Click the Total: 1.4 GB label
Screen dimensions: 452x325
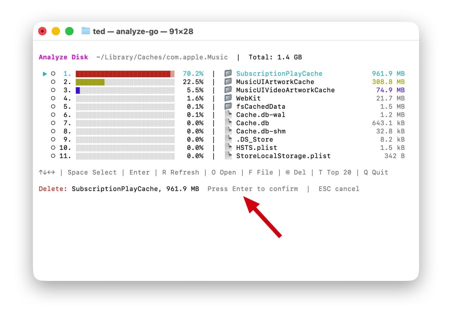click(275, 57)
